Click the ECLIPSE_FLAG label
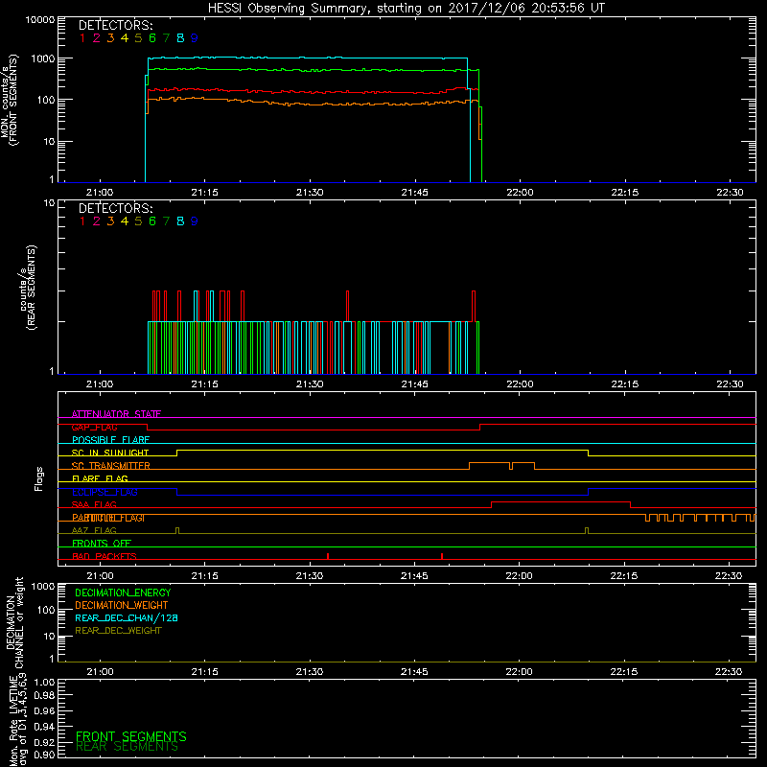This screenshot has height=767, width=767. (x=105, y=492)
